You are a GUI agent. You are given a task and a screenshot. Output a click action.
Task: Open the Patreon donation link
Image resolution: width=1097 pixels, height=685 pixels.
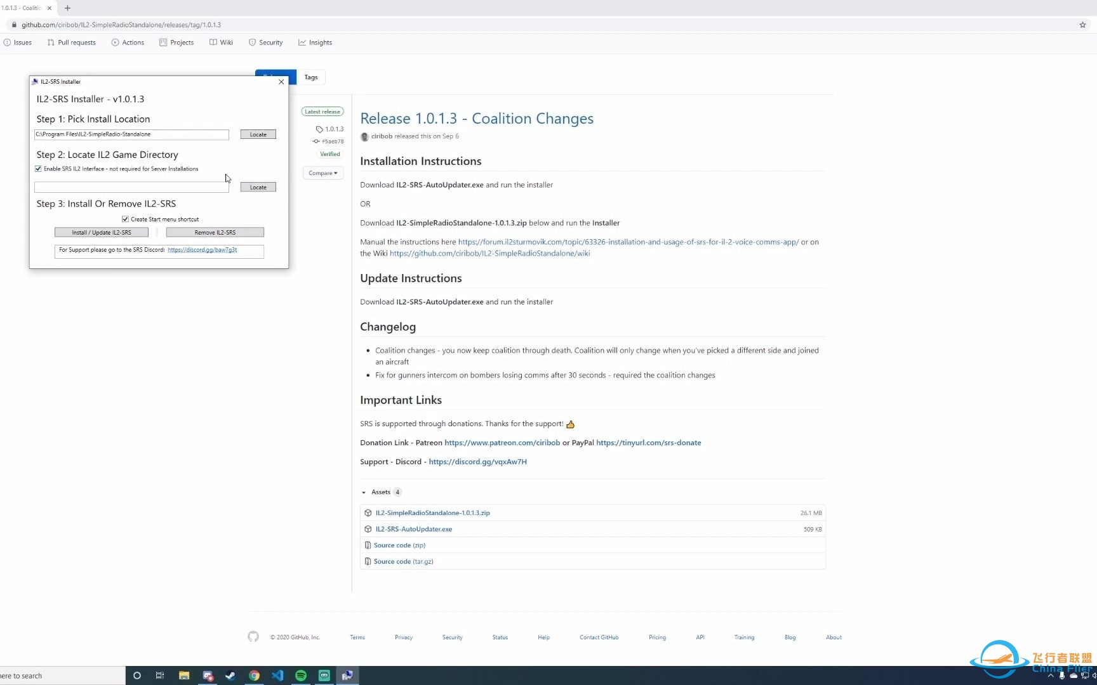(502, 443)
